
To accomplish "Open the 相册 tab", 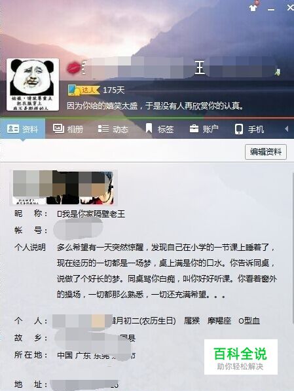I will pos(68,129).
